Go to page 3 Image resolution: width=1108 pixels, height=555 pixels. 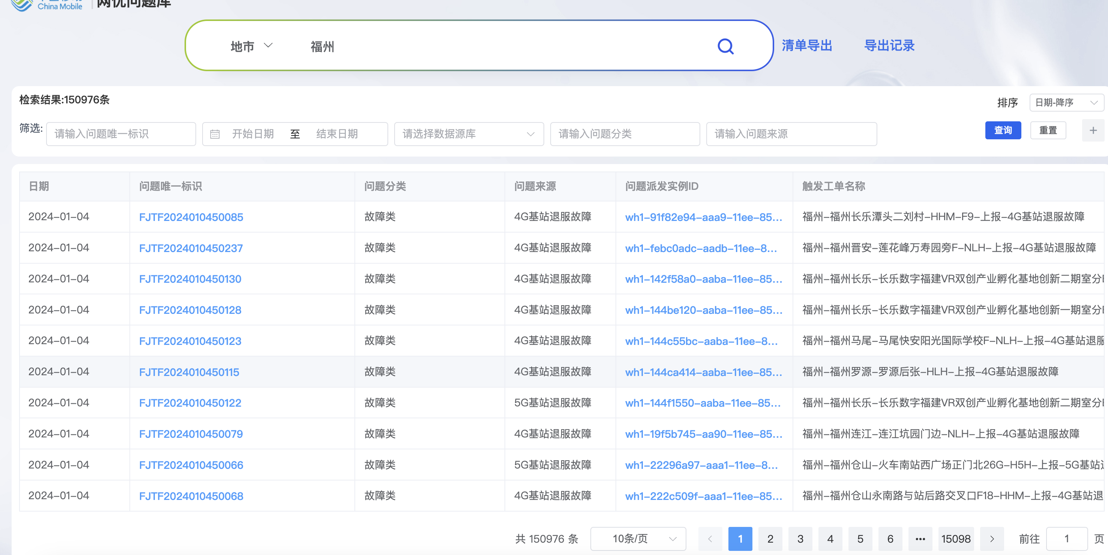pos(800,539)
